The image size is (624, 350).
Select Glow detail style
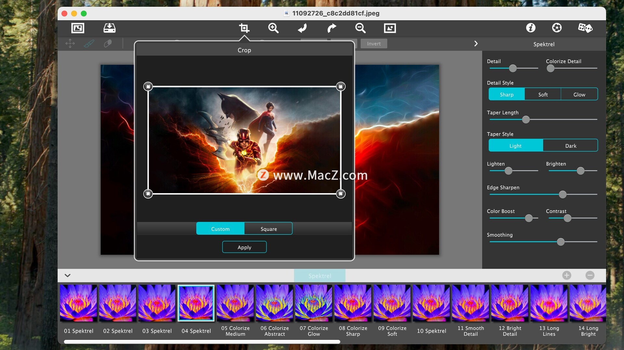(x=579, y=94)
